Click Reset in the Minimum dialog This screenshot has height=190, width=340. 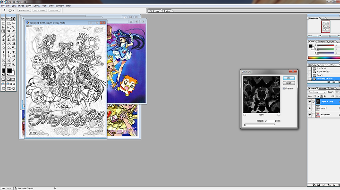click(x=289, y=83)
